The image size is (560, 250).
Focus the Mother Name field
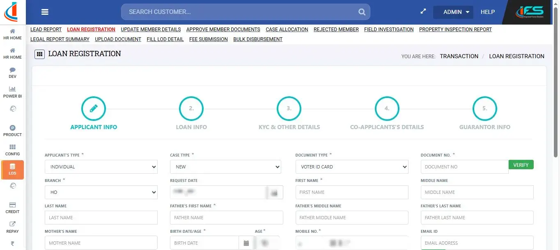[x=101, y=243]
